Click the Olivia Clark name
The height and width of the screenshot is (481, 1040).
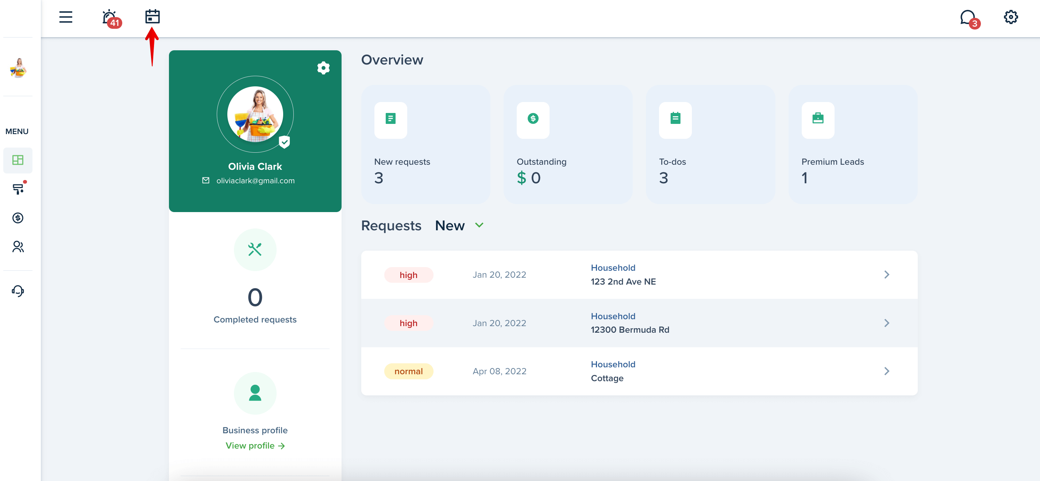click(255, 167)
